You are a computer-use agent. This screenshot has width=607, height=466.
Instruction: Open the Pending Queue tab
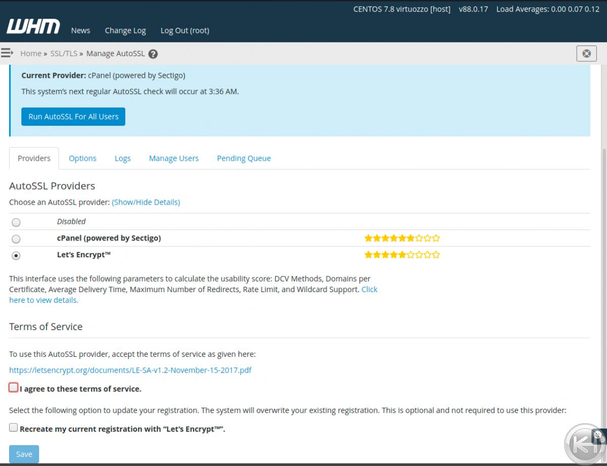tap(244, 158)
